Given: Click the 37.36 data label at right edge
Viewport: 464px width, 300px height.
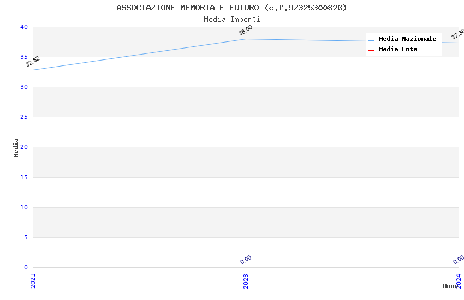Looking at the screenshot, I should (x=457, y=34).
